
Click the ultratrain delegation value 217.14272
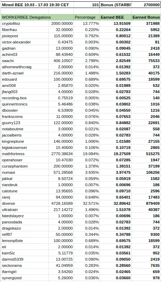click(x=61, y=210)
